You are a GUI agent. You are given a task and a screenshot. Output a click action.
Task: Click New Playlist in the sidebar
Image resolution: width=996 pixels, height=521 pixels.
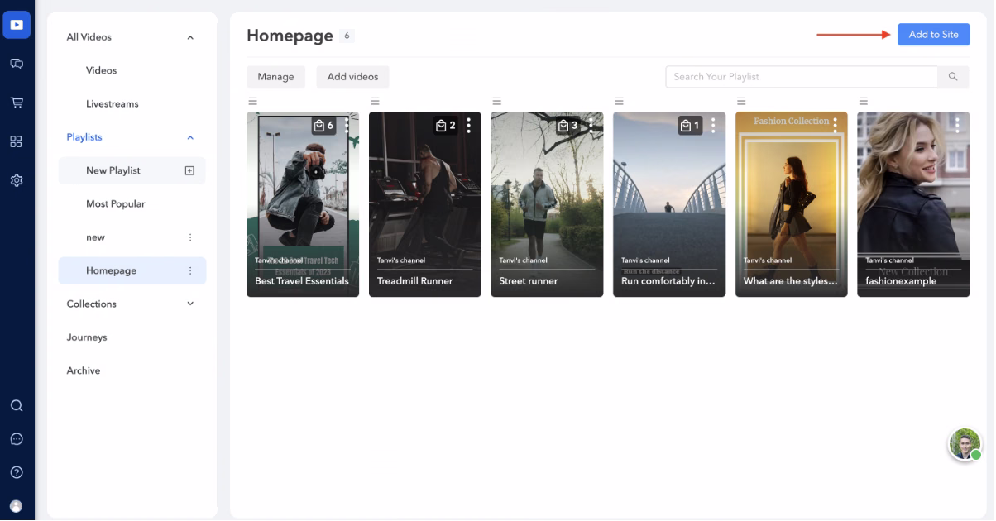113,170
